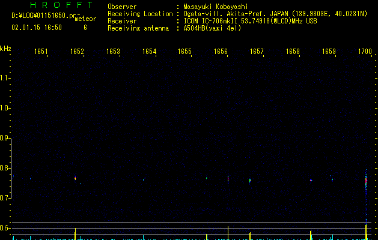The height and width of the screenshot is (240, 378).
Task: Click the 1655 time axis label
Action: [184, 51]
